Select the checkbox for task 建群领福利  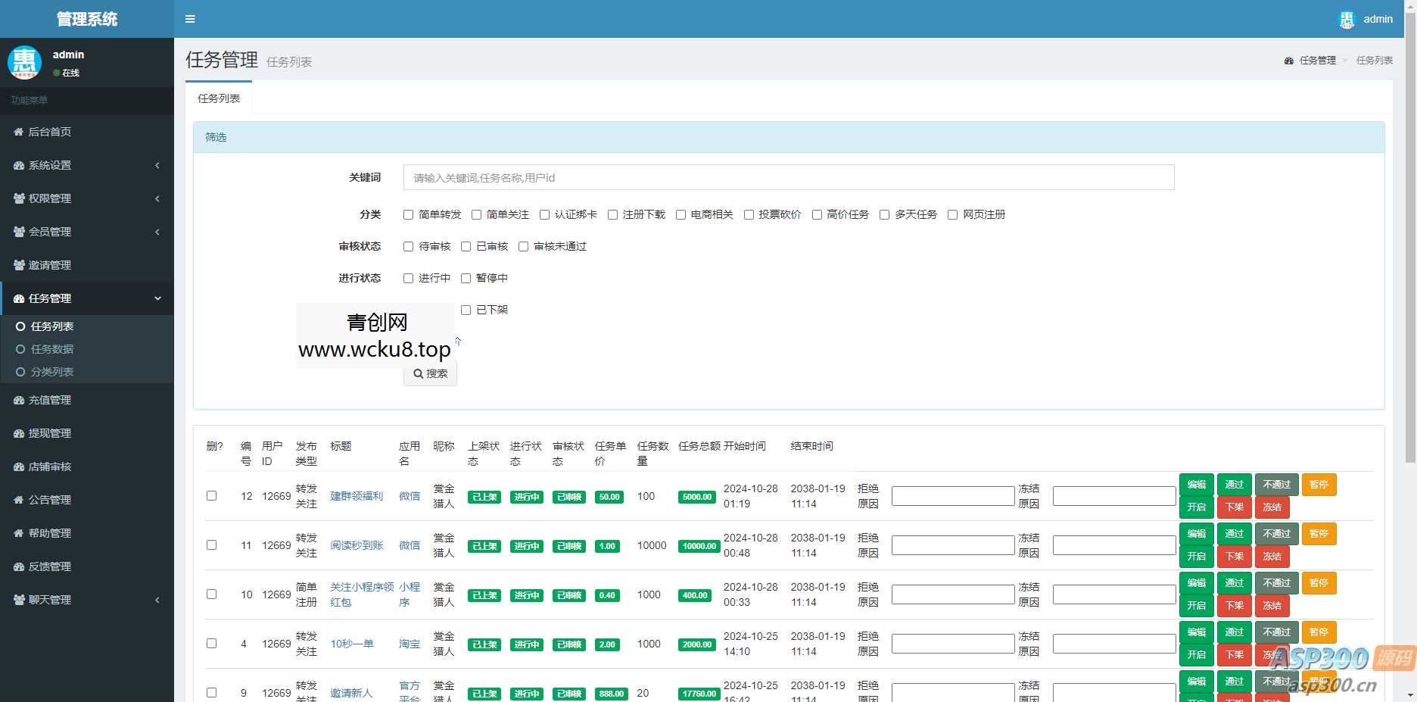(x=212, y=496)
